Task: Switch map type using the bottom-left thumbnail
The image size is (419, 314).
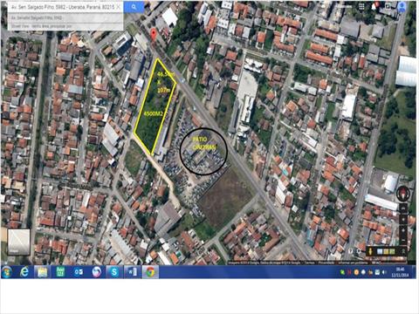Action: (x=18, y=242)
